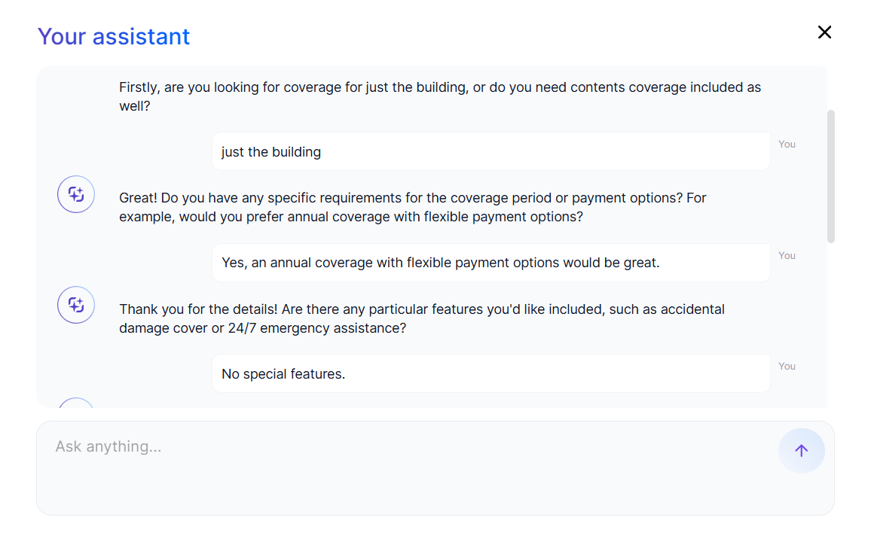Click the send arrow button
Screen dimensions: 871x557
[x=801, y=451]
